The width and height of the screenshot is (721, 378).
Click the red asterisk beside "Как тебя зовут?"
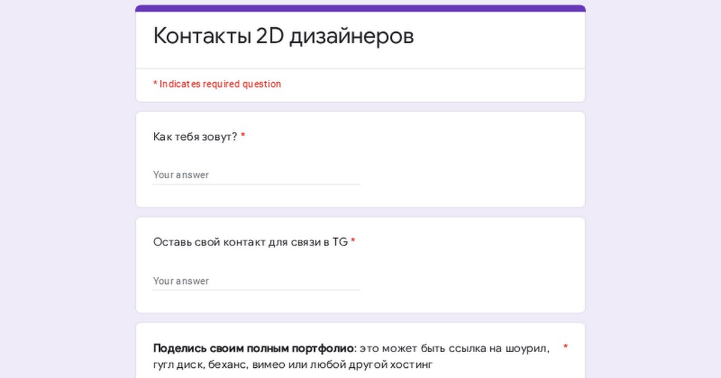[x=243, y=137]
